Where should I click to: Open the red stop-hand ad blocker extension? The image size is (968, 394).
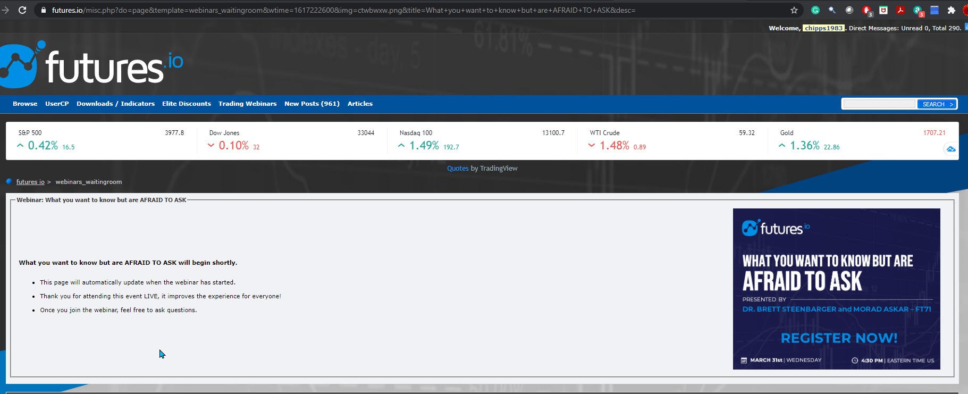coord(866,10)
